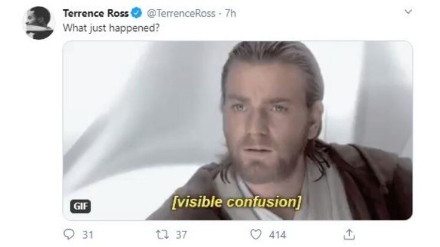This screenshot has width=440, height=247.
Task: Click the 7h timestamp
Action: 230,13
